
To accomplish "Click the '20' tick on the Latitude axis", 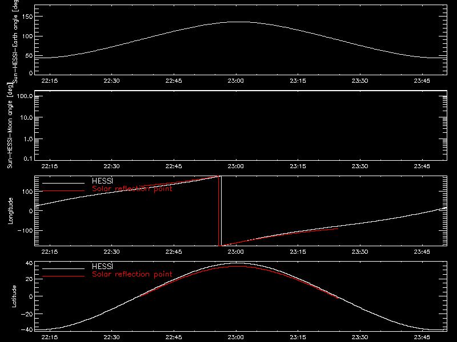I will (29, 279).
